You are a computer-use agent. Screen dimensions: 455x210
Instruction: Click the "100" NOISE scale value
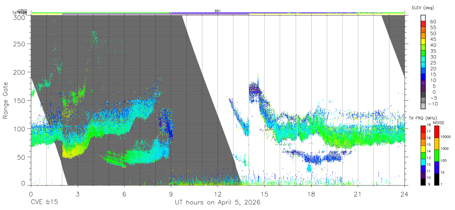tap(444, 161)
